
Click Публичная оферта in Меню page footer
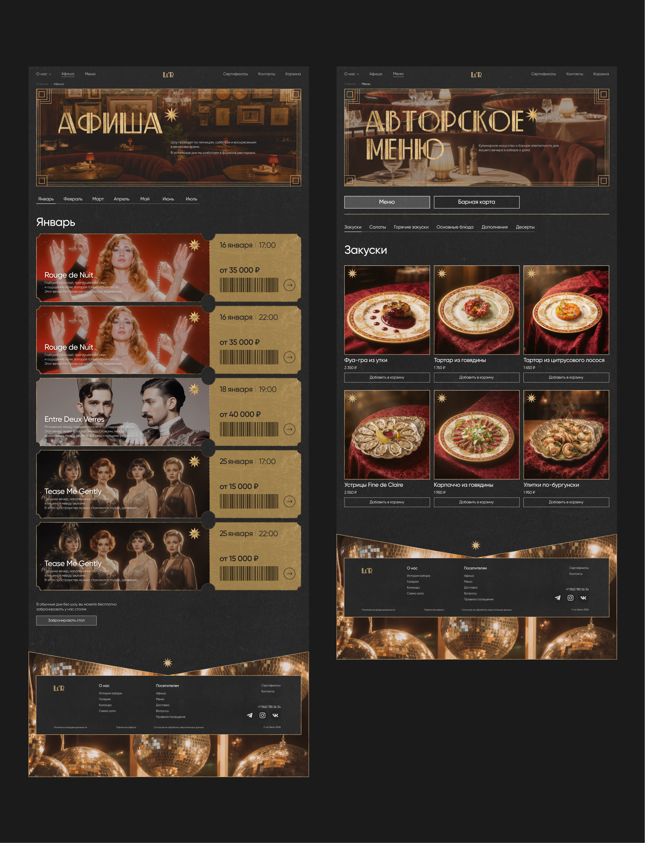pyautogui.click(x=434, y=610)
